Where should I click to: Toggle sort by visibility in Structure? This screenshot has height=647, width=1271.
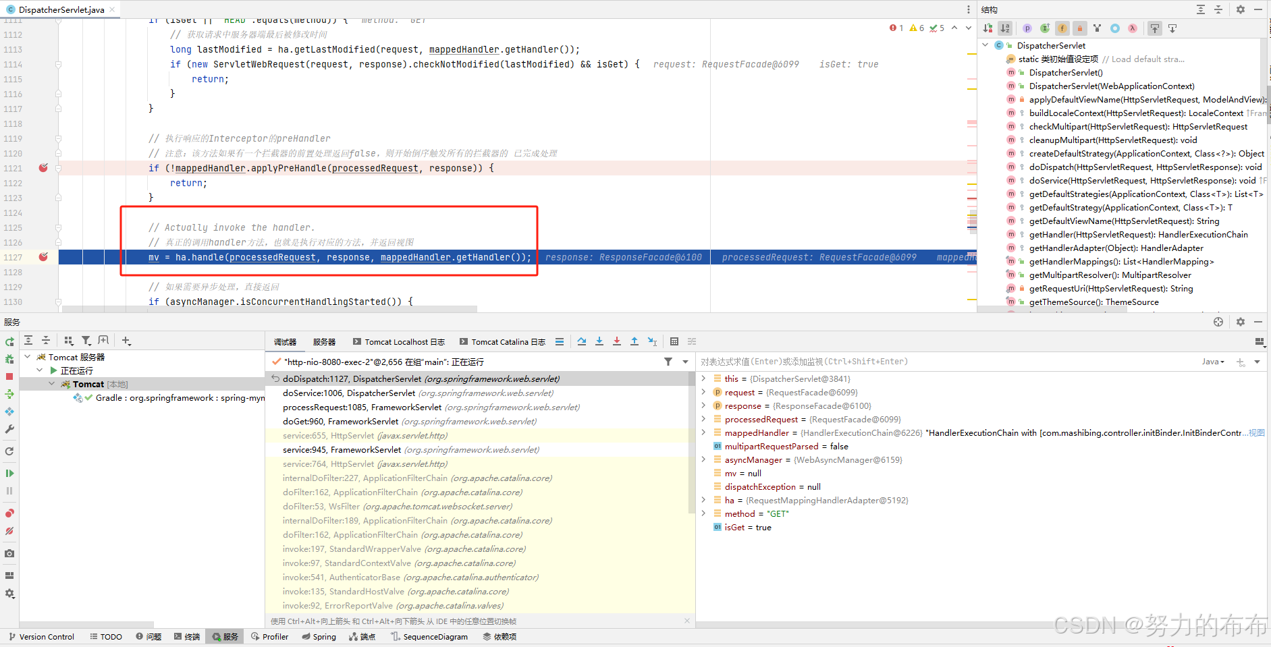tap(988, 28)
